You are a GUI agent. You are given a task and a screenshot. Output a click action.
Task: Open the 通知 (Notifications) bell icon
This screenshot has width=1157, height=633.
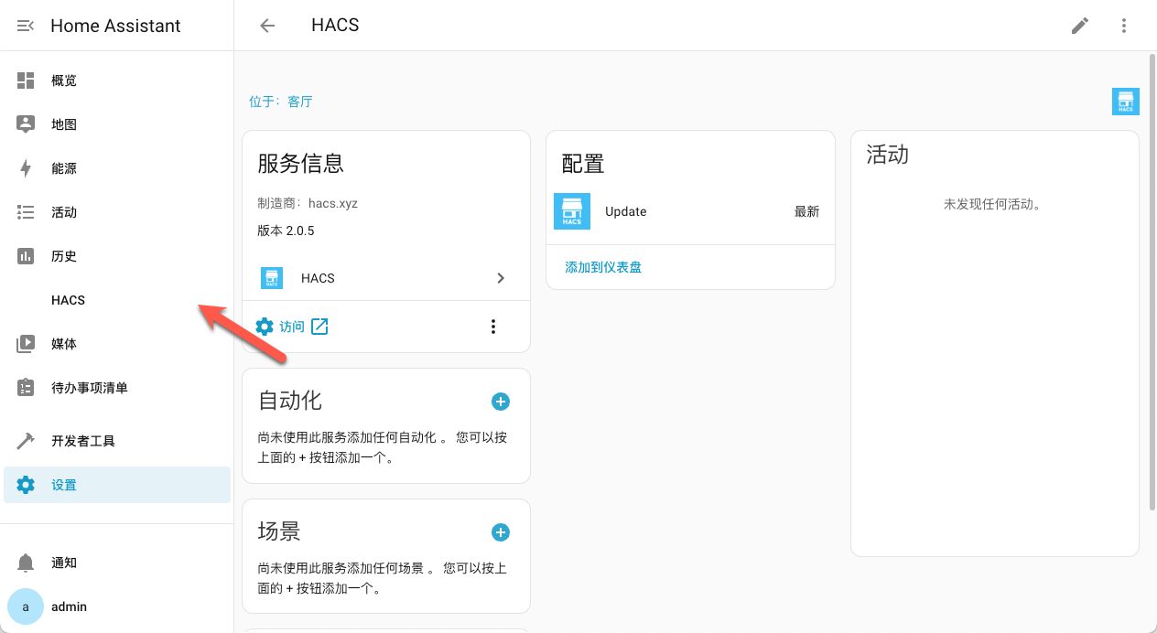(26, 563)
